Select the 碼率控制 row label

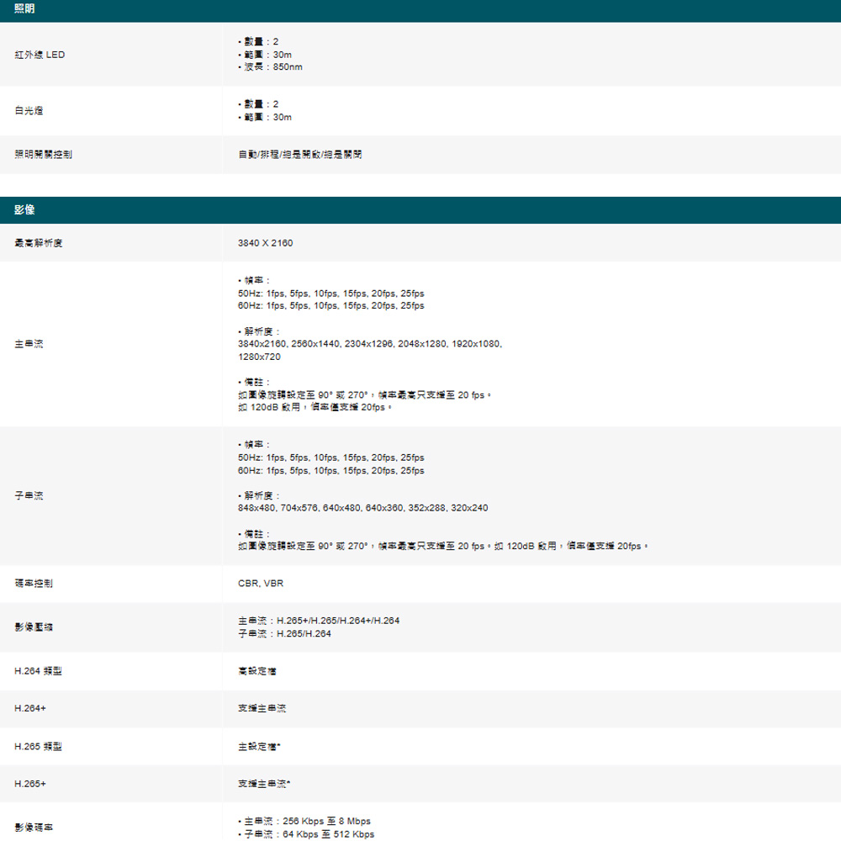coord(34,584)
